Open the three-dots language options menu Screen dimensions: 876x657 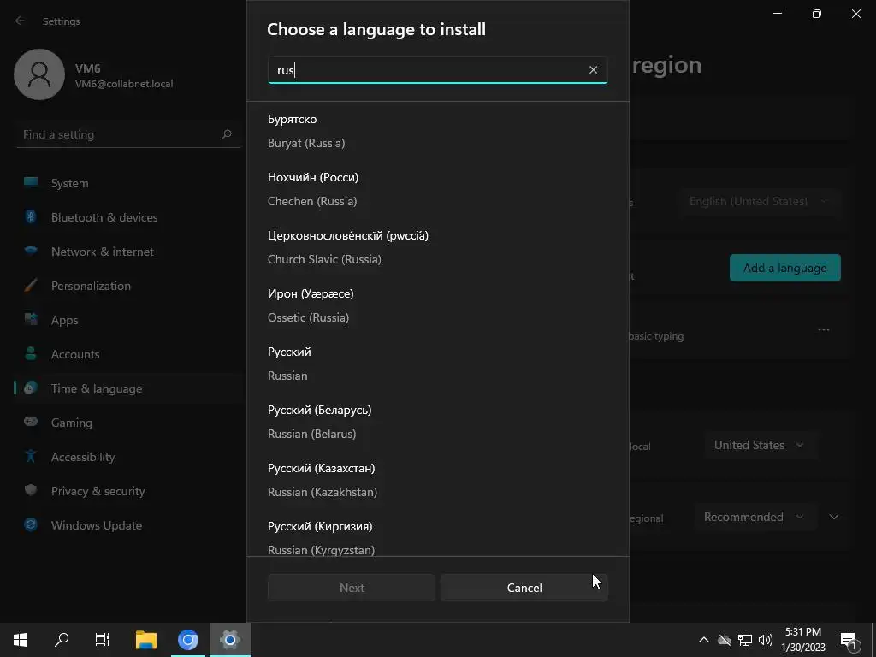tap(824, 329)
